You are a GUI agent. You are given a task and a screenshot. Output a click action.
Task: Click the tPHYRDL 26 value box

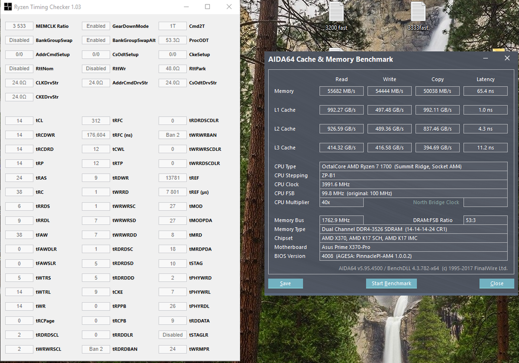click(173, 306)
